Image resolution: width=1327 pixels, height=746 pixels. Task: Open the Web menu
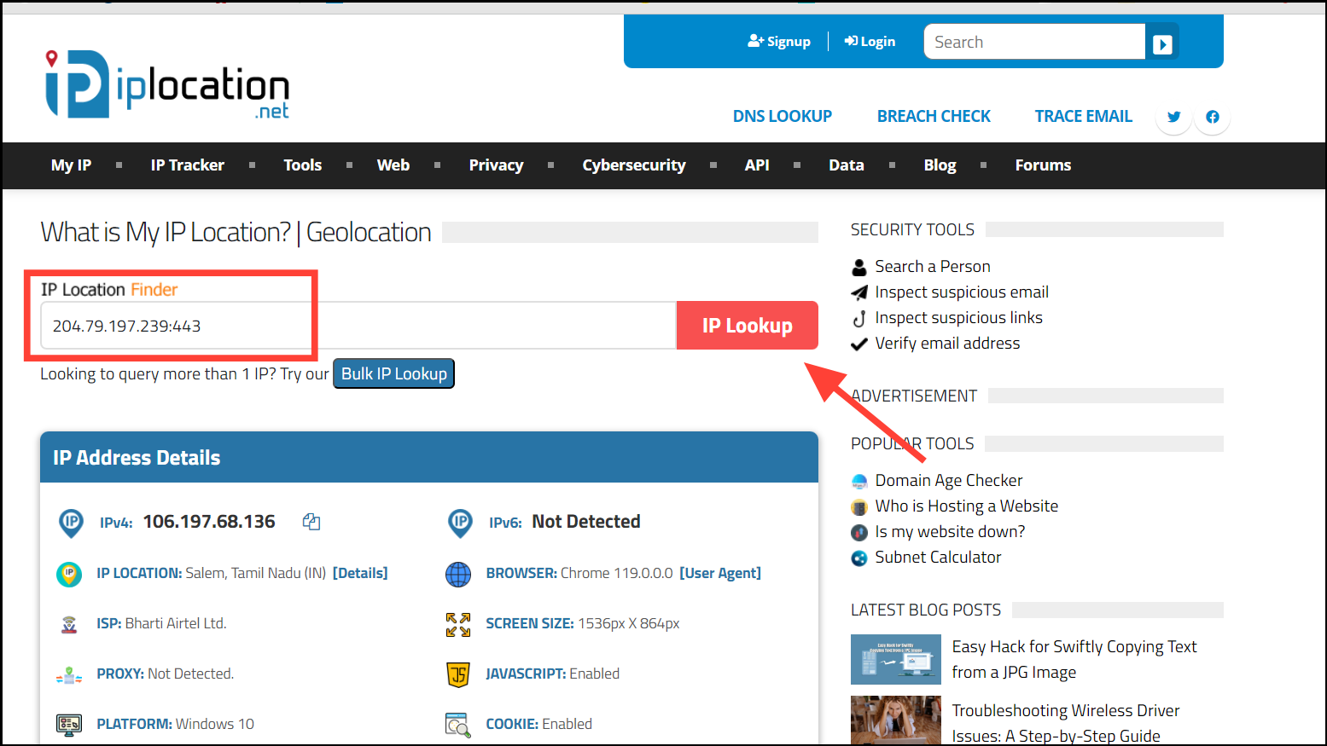click(x=393, y=165)
